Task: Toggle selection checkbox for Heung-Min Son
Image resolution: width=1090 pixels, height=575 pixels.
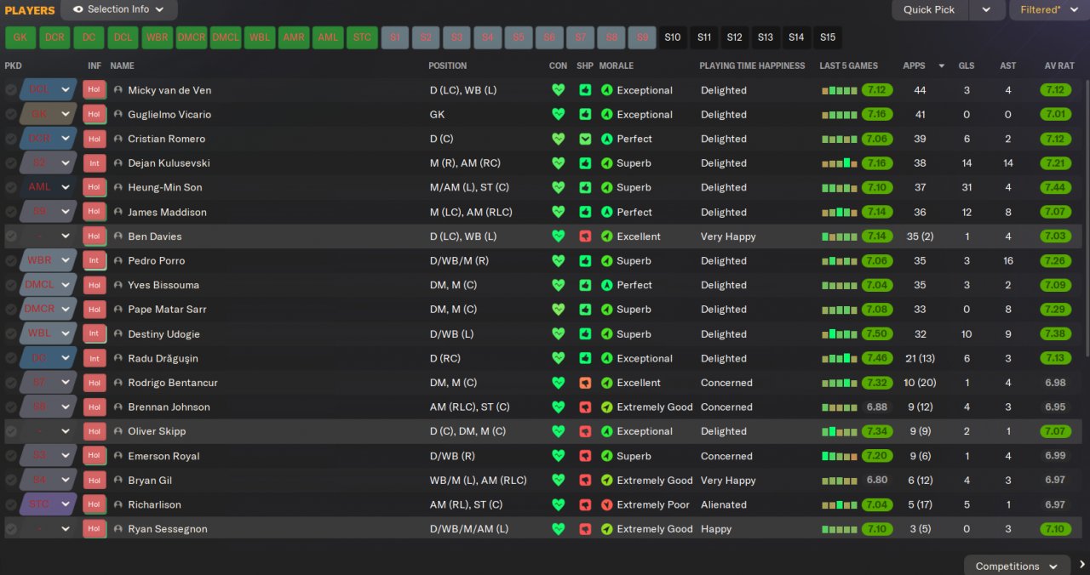Action: (10, 187)
